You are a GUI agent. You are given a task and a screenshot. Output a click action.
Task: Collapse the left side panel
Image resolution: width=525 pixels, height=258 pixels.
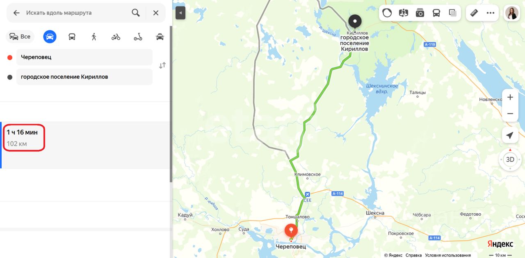coord(180,13)
